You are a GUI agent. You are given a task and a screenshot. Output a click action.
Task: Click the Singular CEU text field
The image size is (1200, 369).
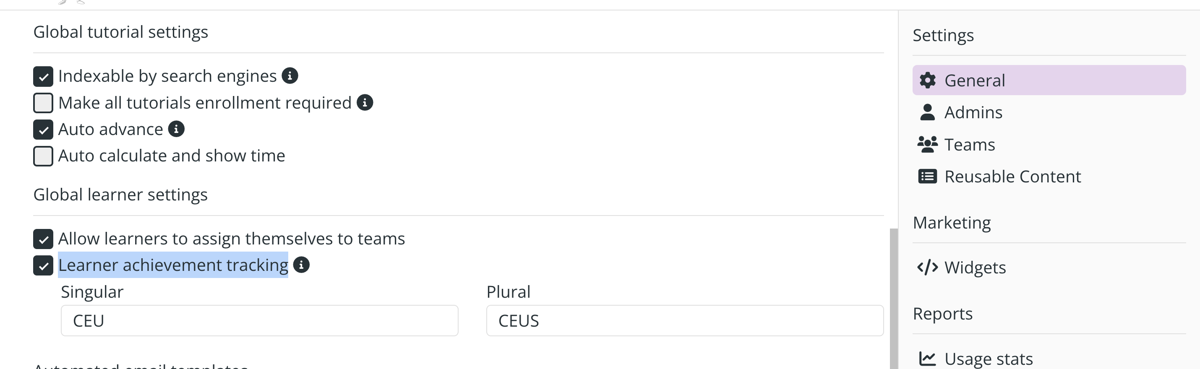pyautogui.click(x=259, y=321)
